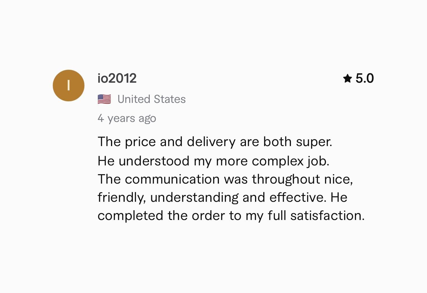The image size is (427, 293).
Task: Click the line starting 'The communication was throughout'
Action: [225, 179]
